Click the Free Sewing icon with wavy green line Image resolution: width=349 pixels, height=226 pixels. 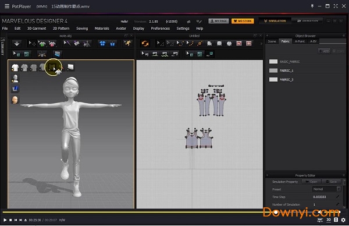(x=165, y=54)
